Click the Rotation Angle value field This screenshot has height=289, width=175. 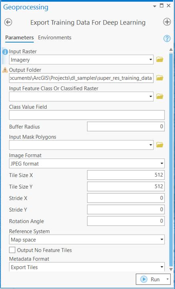click(126, 221)
